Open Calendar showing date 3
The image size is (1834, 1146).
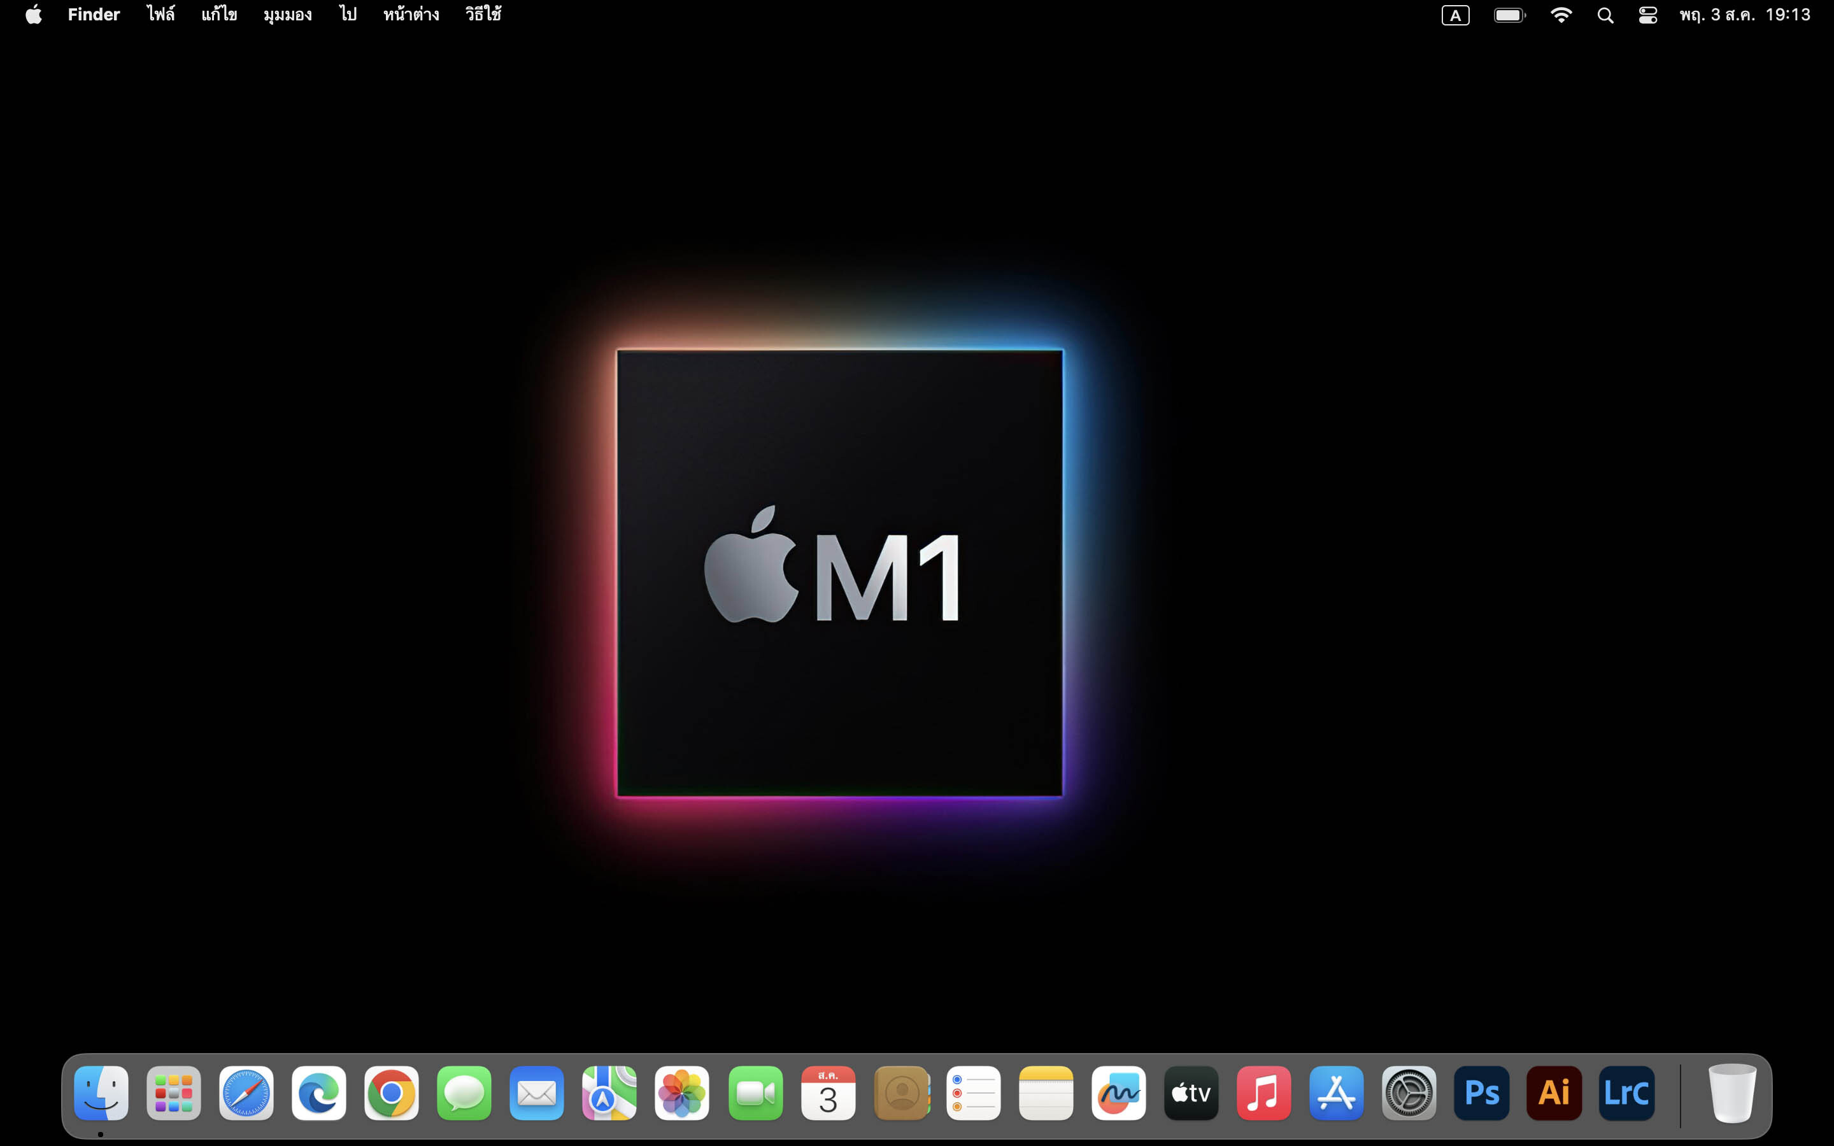coord(828,1093)
